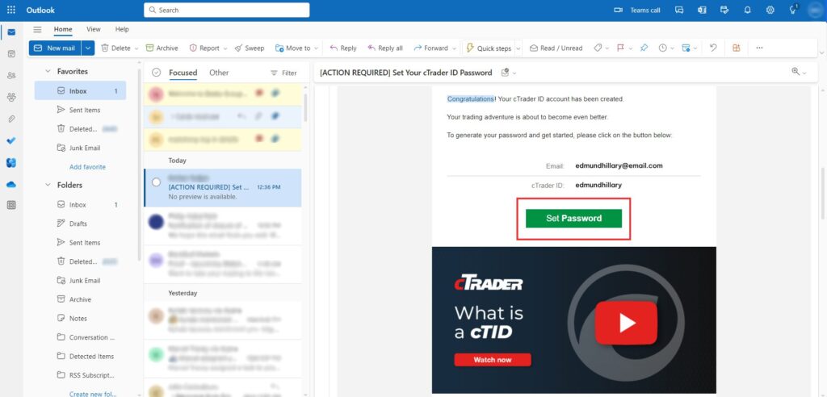
Task: Click the Settings gear icon
Action: pos(770,10)
